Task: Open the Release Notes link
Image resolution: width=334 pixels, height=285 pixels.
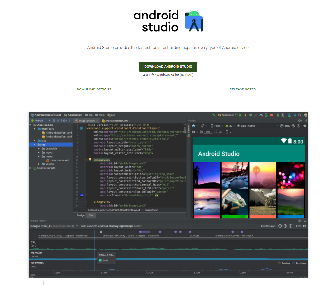Action: point(242,89)
